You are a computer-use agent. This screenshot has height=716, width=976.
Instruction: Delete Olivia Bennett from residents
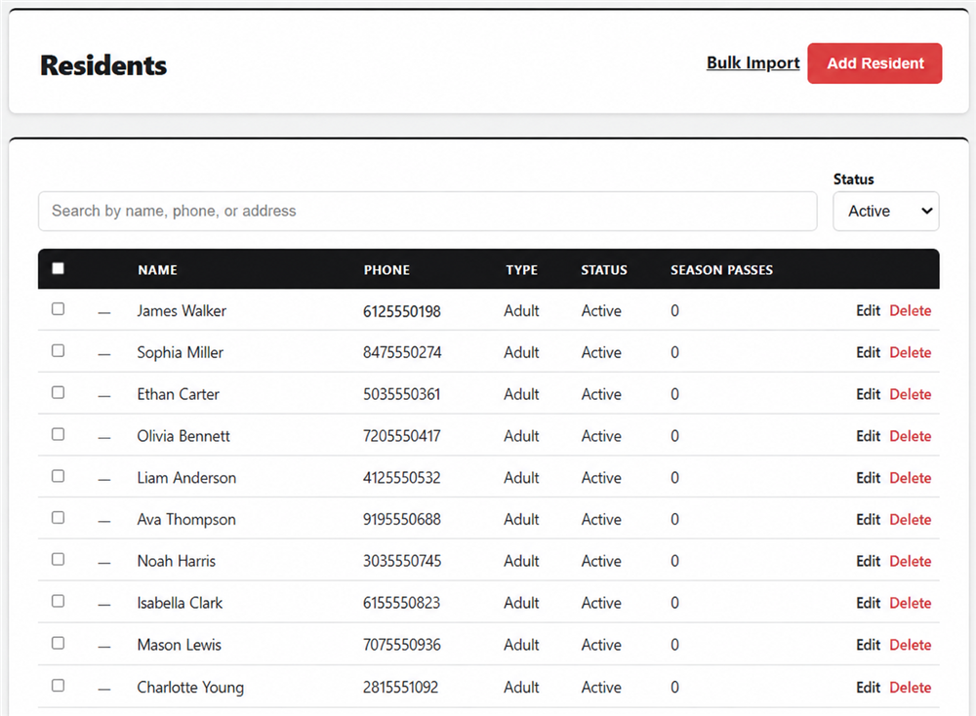point(910,435)
